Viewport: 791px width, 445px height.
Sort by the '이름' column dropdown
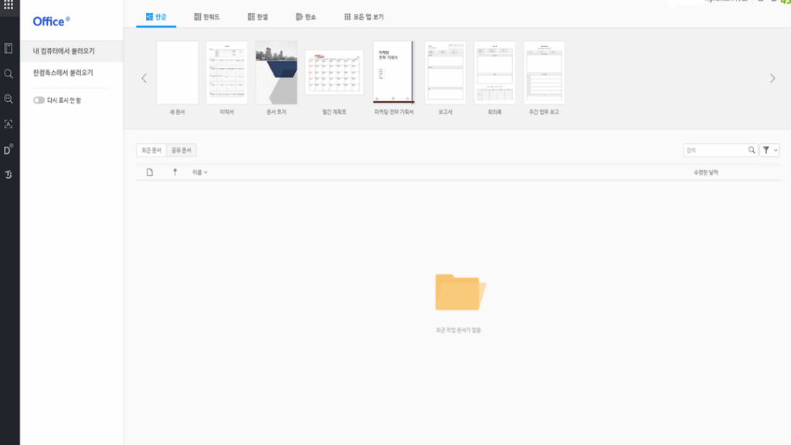point(200,172)
